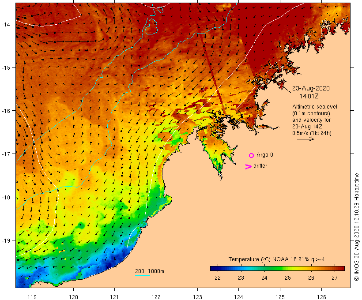Click the IMOS copyright timestamp text

[x=357, y=227]
